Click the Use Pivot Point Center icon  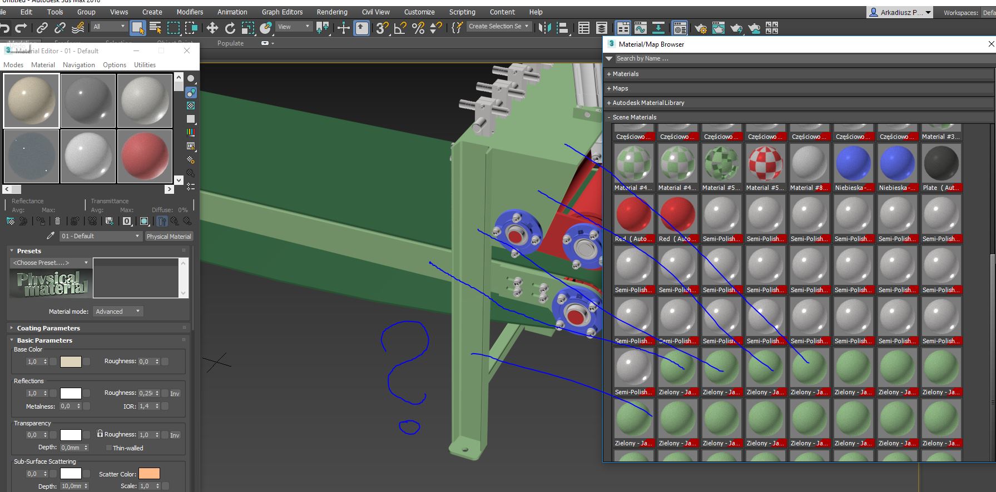tap(323, 28)
